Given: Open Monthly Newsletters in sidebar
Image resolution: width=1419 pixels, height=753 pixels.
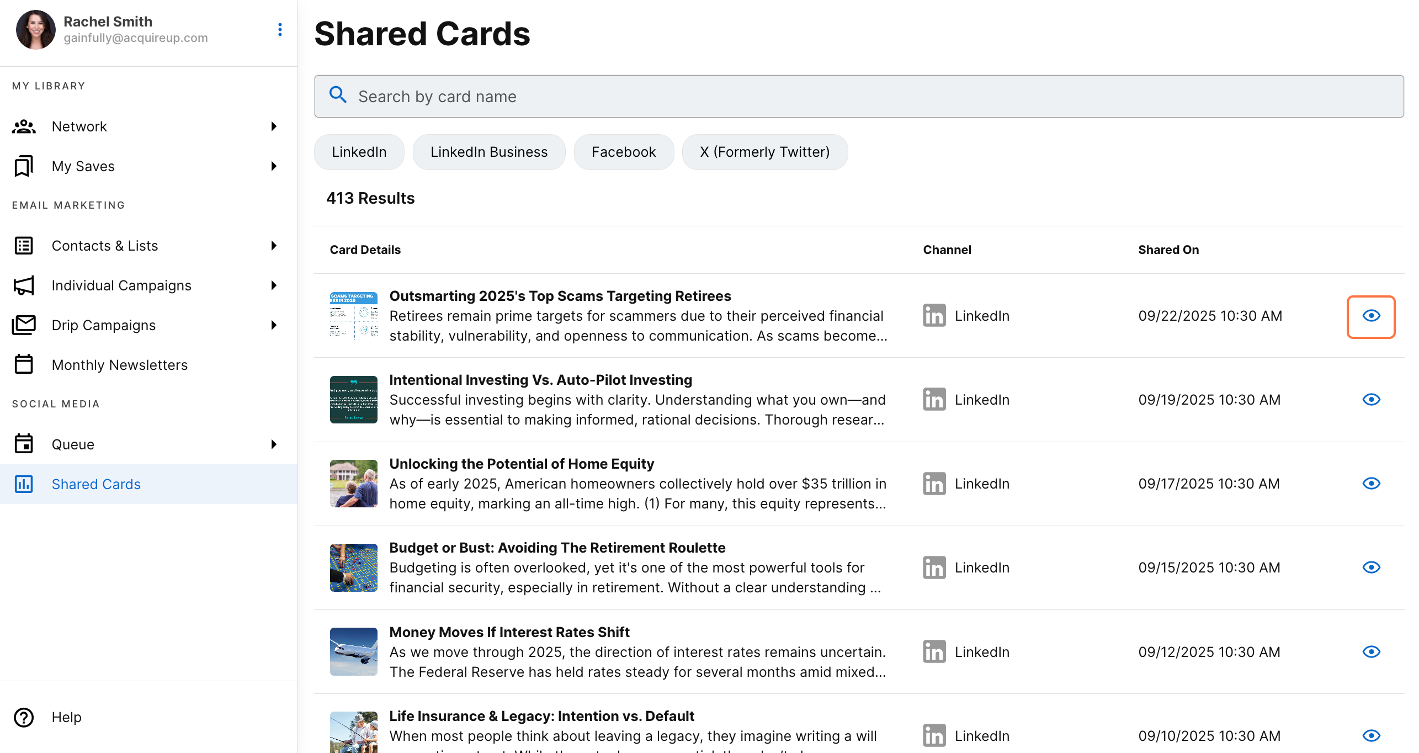Looking at the screenshot, I should click(x=119, y=365).
